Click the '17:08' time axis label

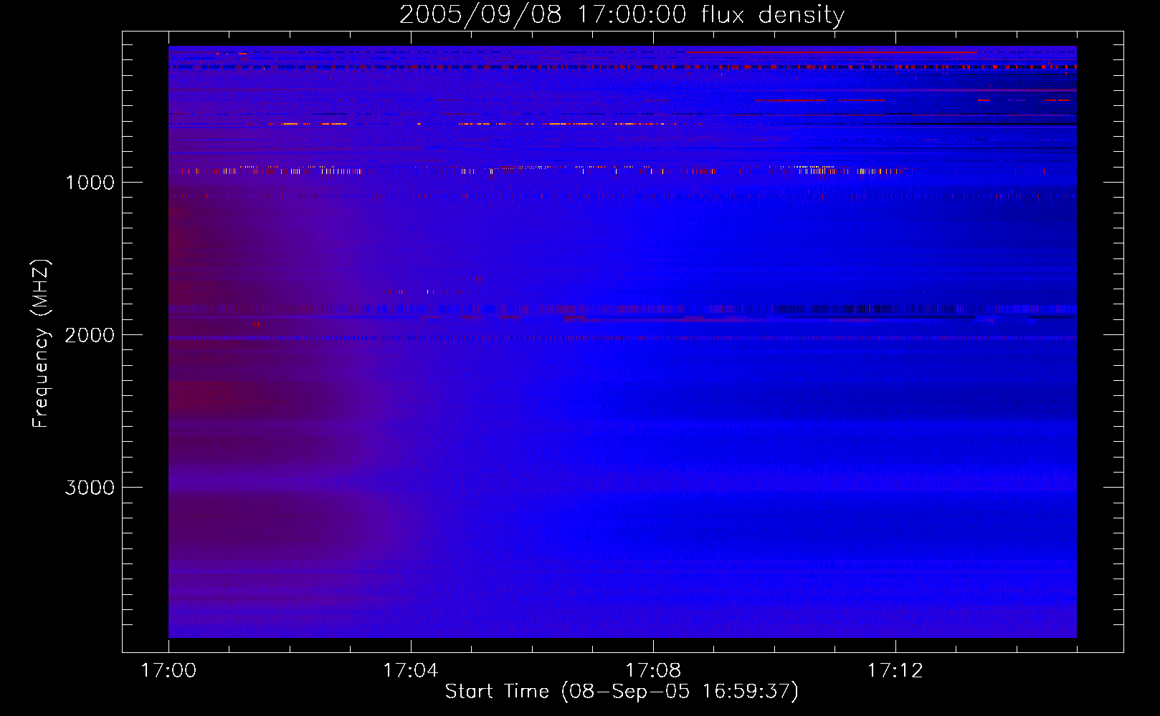click(x=653, y=671)
